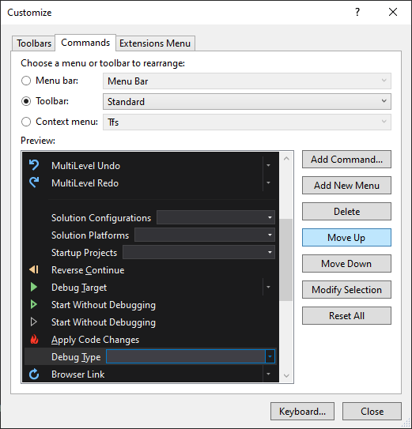Click the Browser Link refresh icon

[34, 374]
